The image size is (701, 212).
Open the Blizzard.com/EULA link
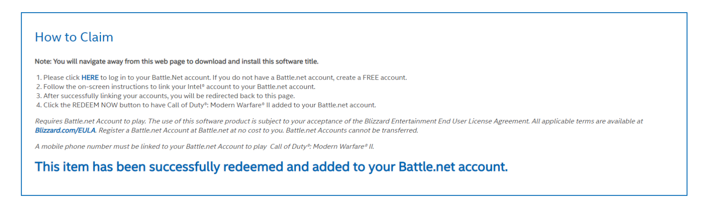coord(65,131)
